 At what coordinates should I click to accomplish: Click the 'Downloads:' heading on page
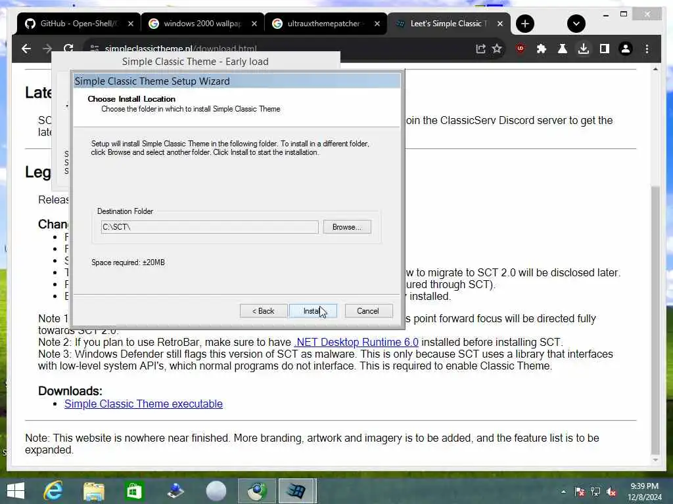70,391
